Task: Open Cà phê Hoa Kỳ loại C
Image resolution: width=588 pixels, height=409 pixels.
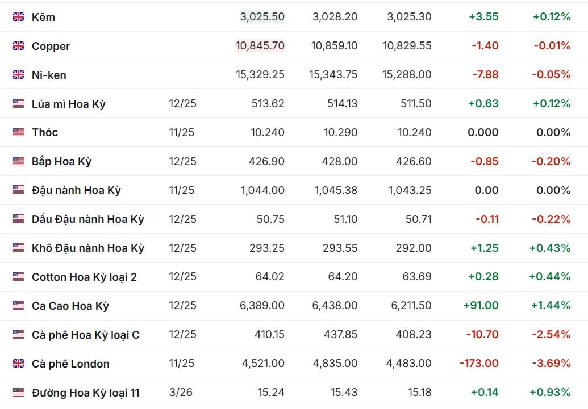Action: pos(85,335)
